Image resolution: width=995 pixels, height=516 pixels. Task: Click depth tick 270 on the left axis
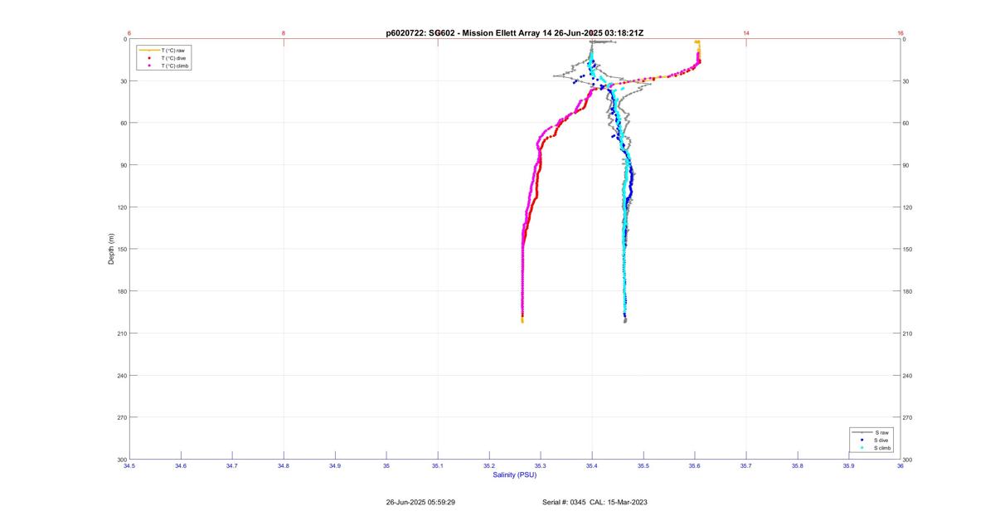(123, 417)
